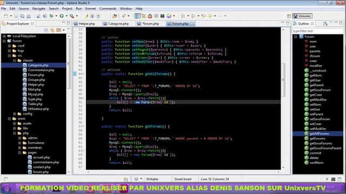Click the Save toolbar icon

pyautogui.click(x=16, y=16)
